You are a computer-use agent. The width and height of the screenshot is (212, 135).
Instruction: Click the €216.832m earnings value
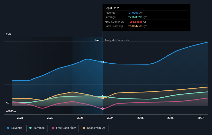click(135, 17)
